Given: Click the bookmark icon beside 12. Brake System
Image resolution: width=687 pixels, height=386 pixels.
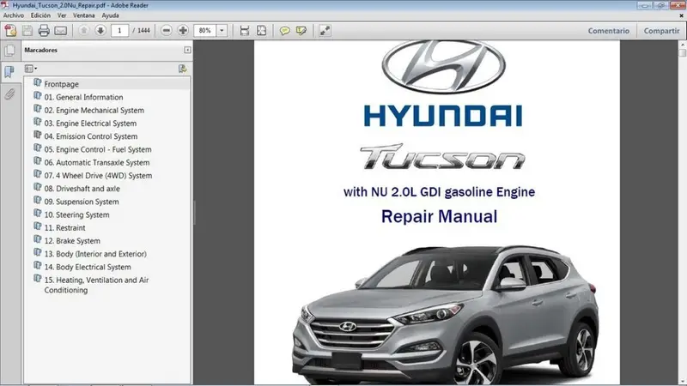Looking at the screenshot, I should pos(38,240).
